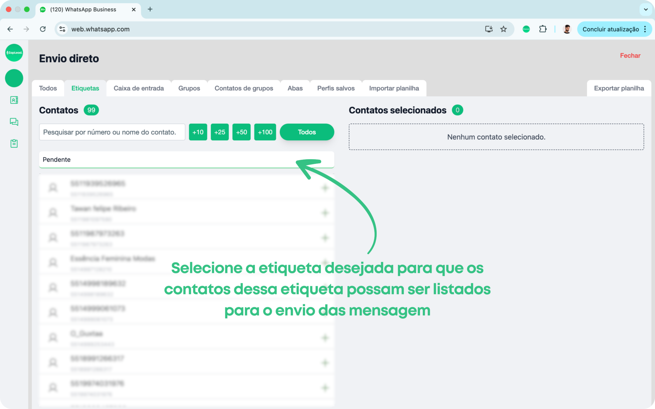Open the Exportar planilha tab
Screen dimensions: 655x409
(619, 88)
